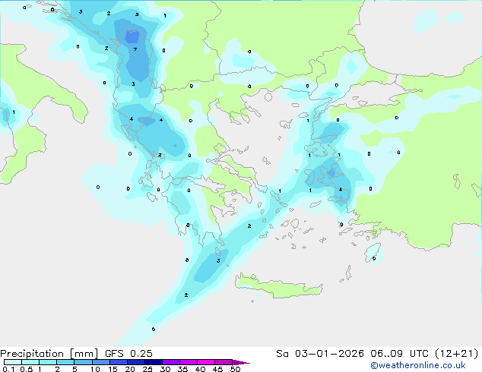Select the 30–35 mm purple legend swatch
The width and height of the screenshot is (482, 372).
pos(171,362)
